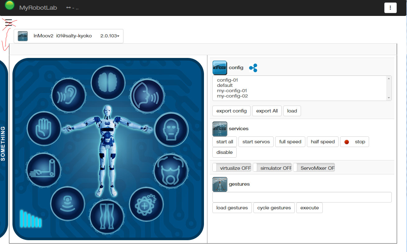Click the brain icon on the robot panel
Image resolution: width=407 pixels, height=252 pixels.
coord(108,83)
